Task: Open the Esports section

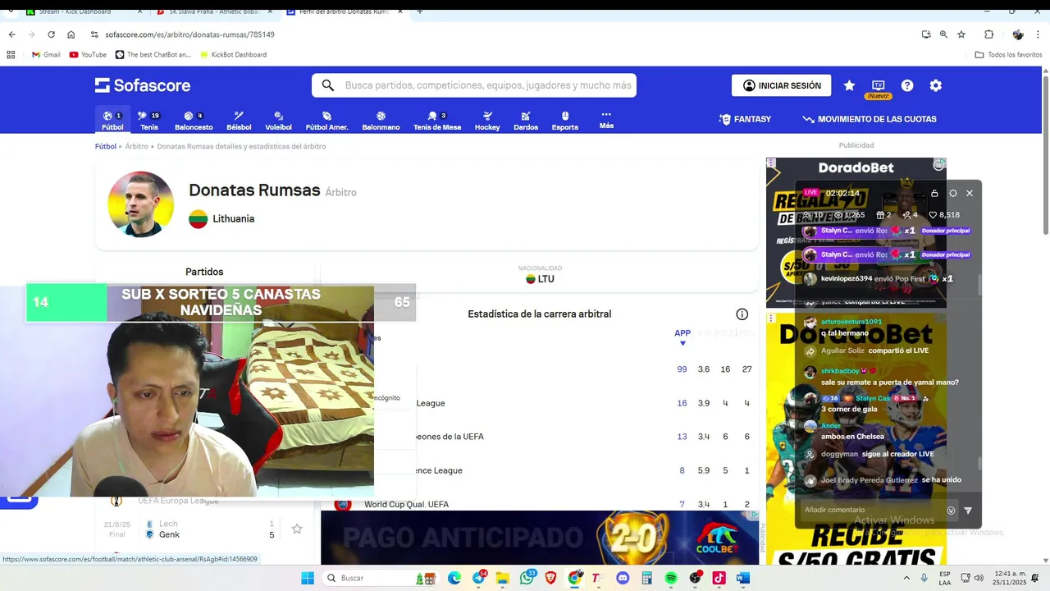Action: (565, 121)
